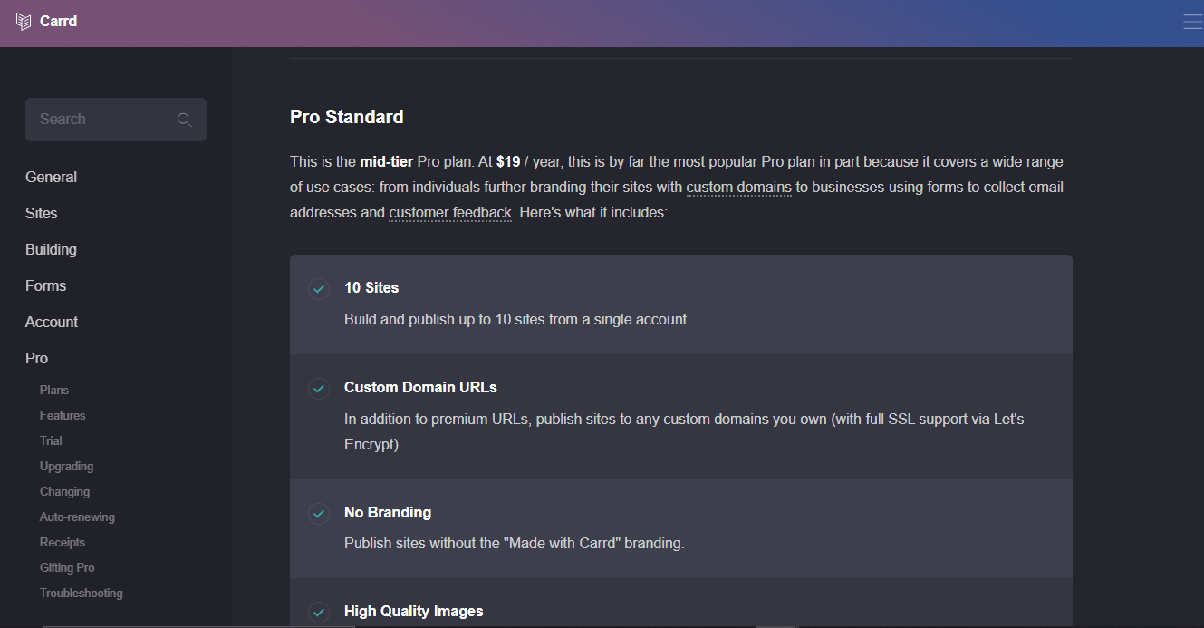Screen dimensions: 1204x628
Task: Click the checkmark icon beside High Quality Images
Action: pyautogui.click(x=319, y=613)
